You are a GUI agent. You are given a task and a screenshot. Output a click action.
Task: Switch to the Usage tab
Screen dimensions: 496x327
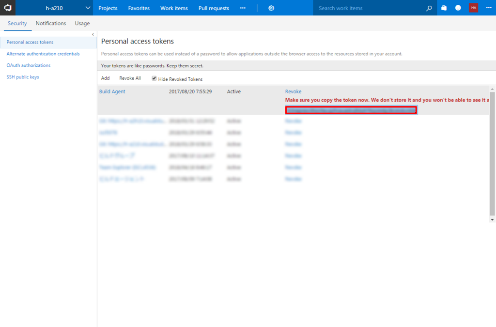(x=82, y=23)
